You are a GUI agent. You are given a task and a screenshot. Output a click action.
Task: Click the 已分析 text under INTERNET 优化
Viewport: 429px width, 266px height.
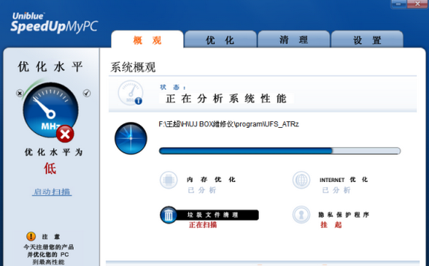pos(336,190)
